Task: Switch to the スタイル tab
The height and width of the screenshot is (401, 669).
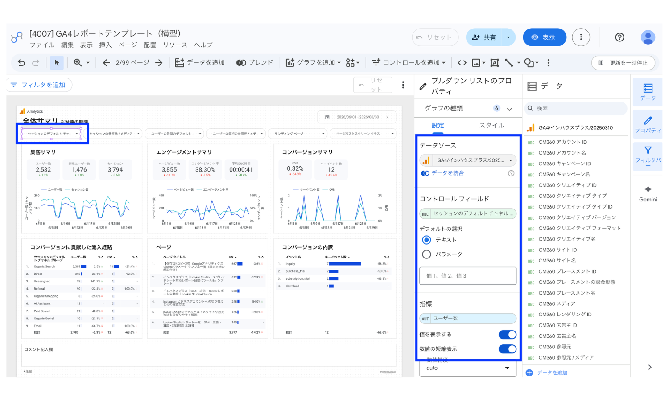Action: coord(491,125)
